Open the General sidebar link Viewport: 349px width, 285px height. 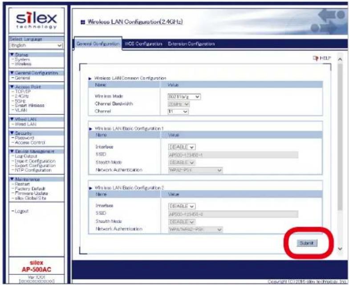tap(22, 78)
